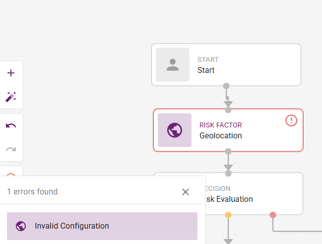Click the magic wand auto-arrange icon
The height and width of the screenshot is (244, 322).
click(11, 96)
